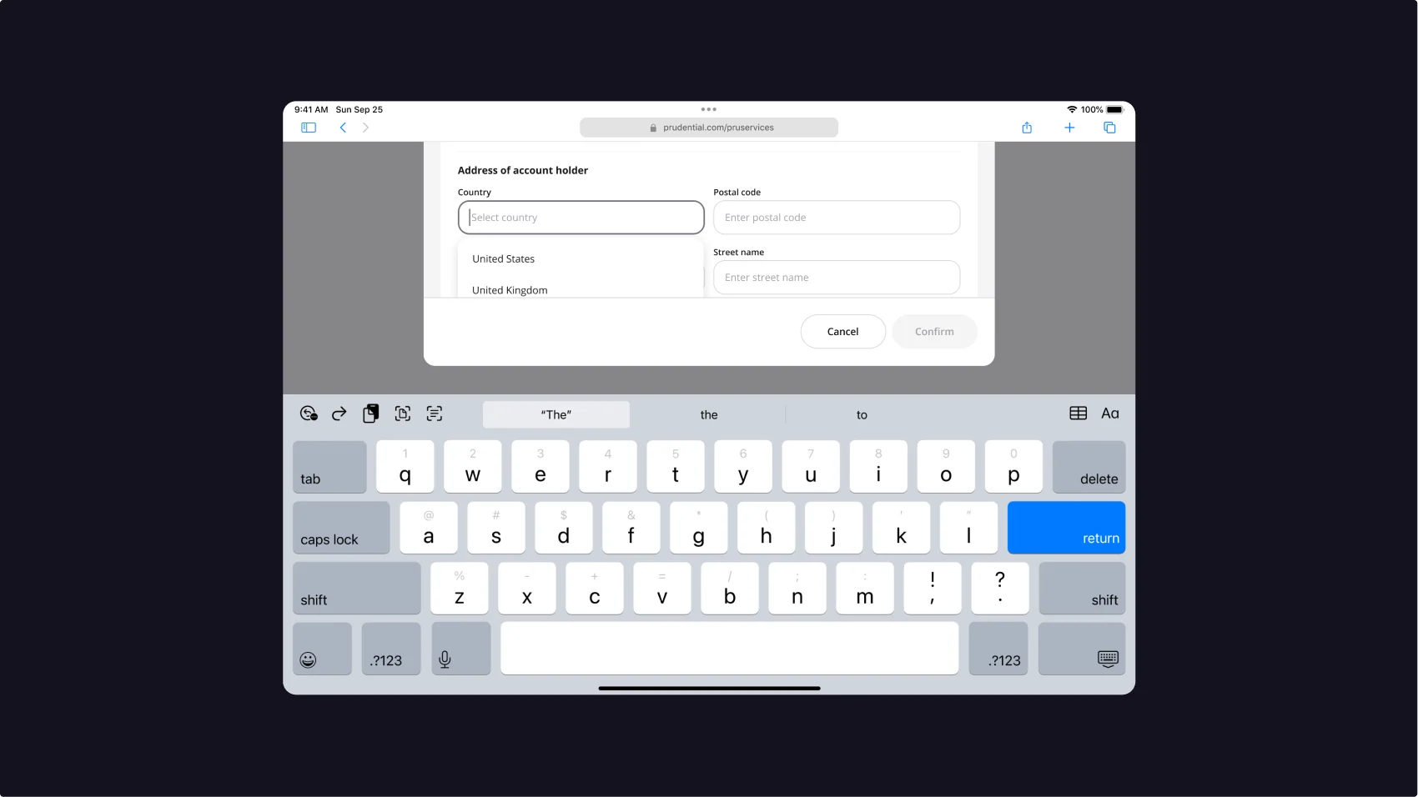Viewport: 1418px width, 797px height.
Task: Tap the e key
Action: 541,467
